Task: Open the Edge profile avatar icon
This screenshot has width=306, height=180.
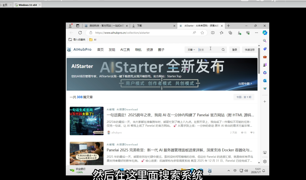Action: pyautogui.click(x=70, y=26)
